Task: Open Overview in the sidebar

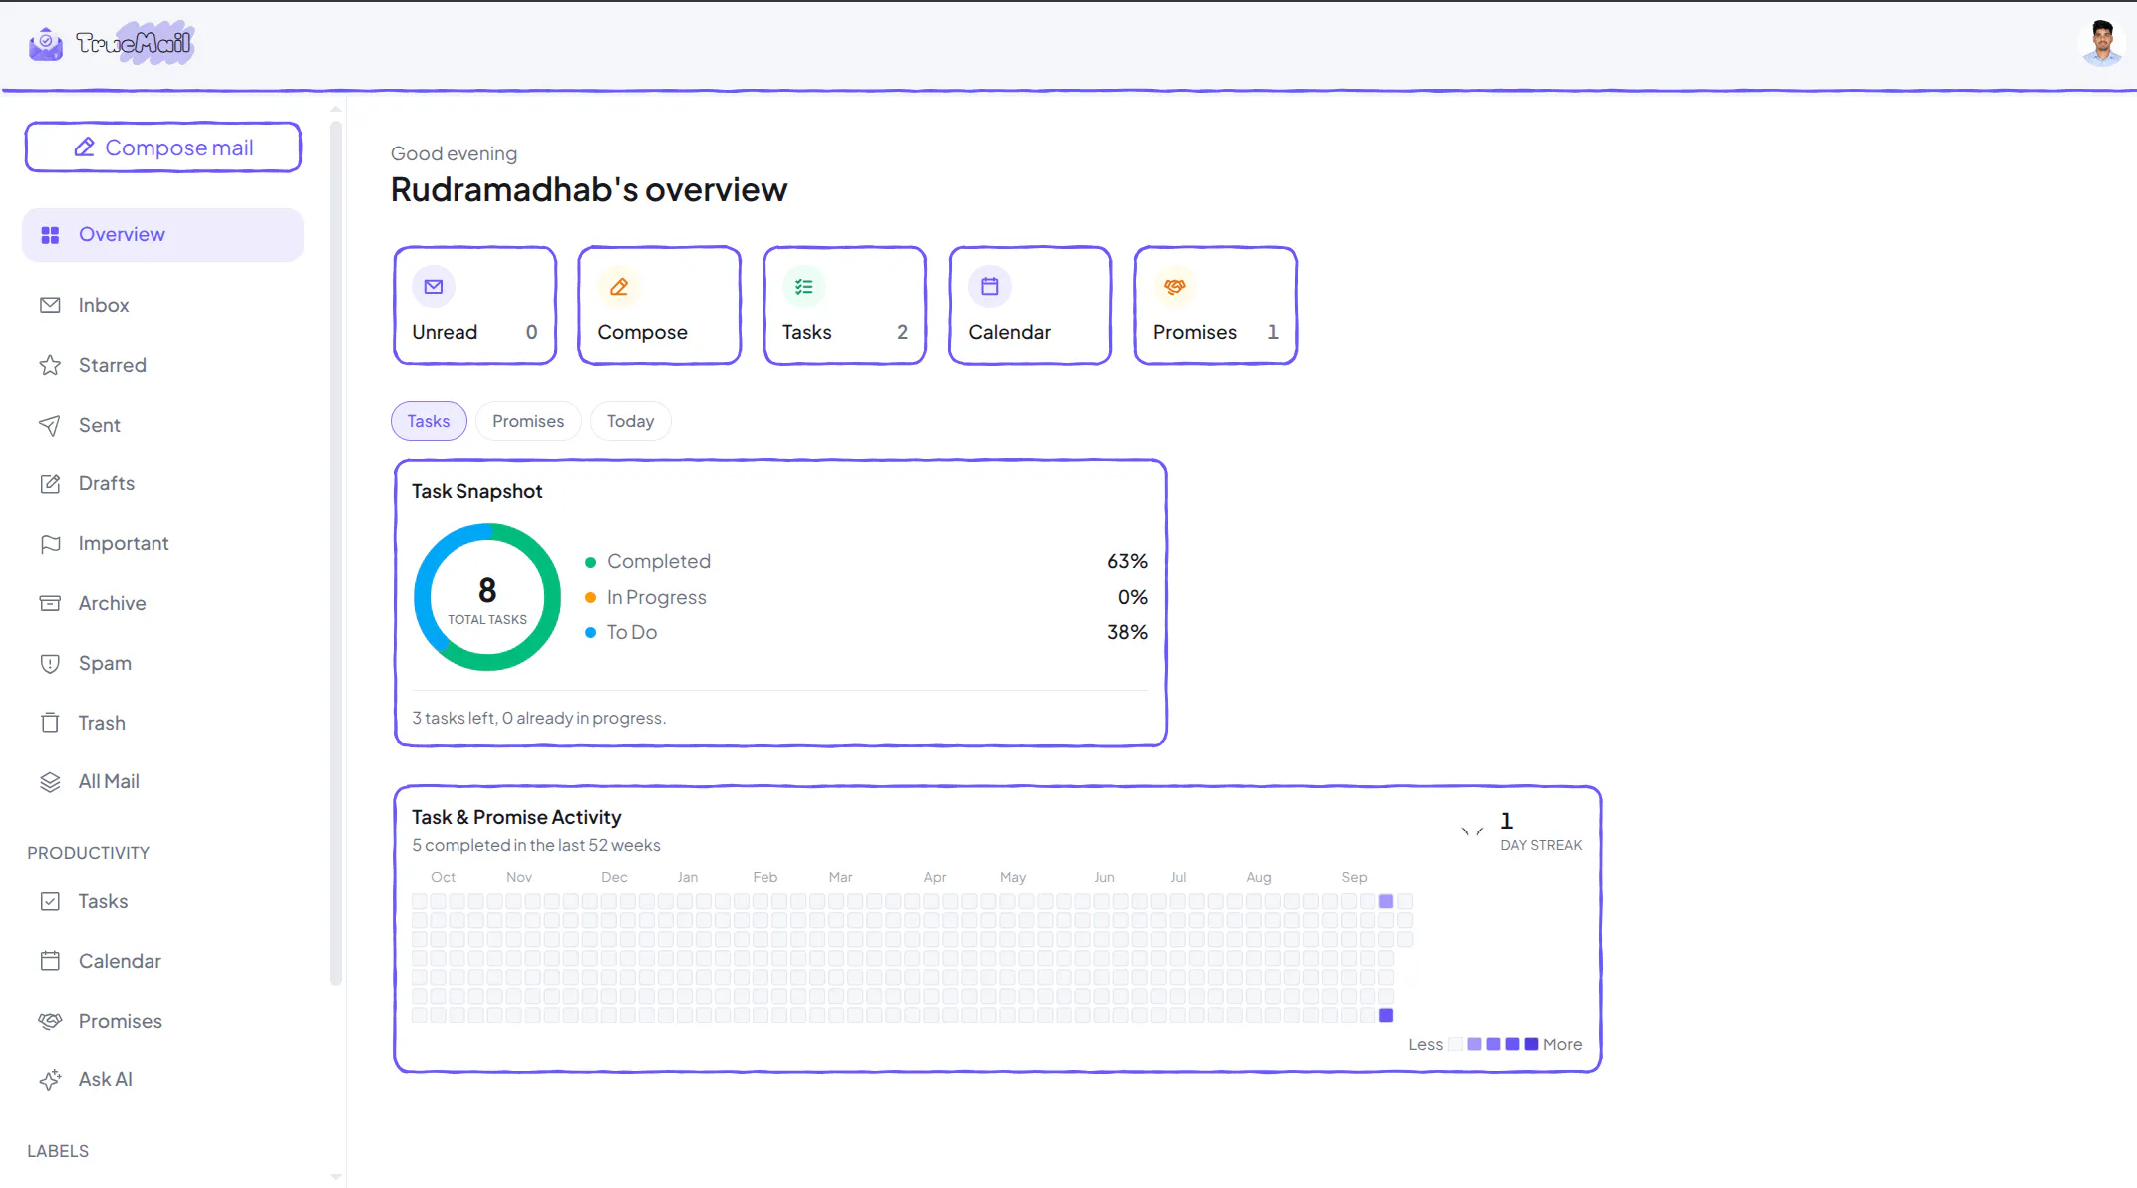Action: coord(162,235)
